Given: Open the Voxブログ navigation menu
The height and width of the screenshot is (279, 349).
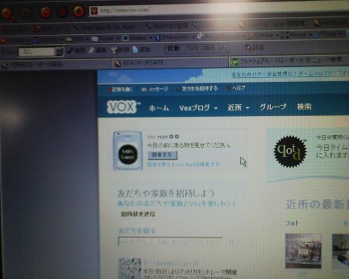Looking at the screenshot, I should 198,108.
